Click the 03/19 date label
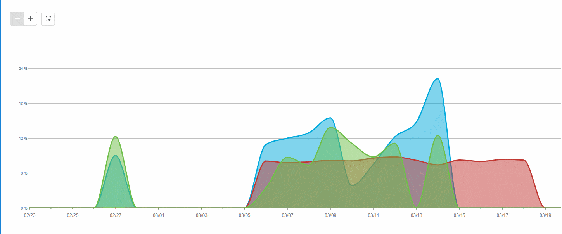The image size is (562, 234). coord(545,215)
